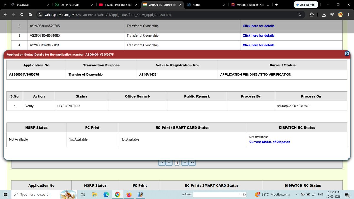
Task: Select application number AS260901V3959975 table cell
Action: (x=36, y=75)
